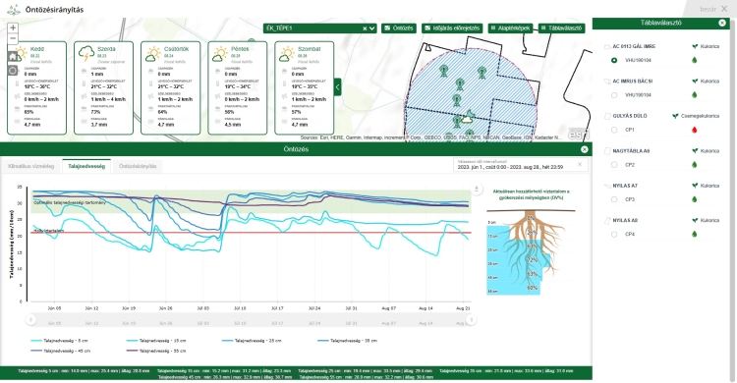The image size is (737, 383).
Task: Open the ÉK_TÉPE1 field dropdown
Action: pos(372,28)
